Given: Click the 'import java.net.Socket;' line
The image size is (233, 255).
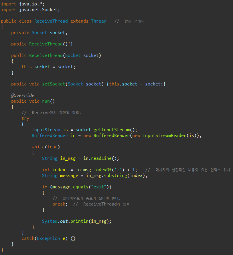Looking at the screenshot, I should click(30, 10).
